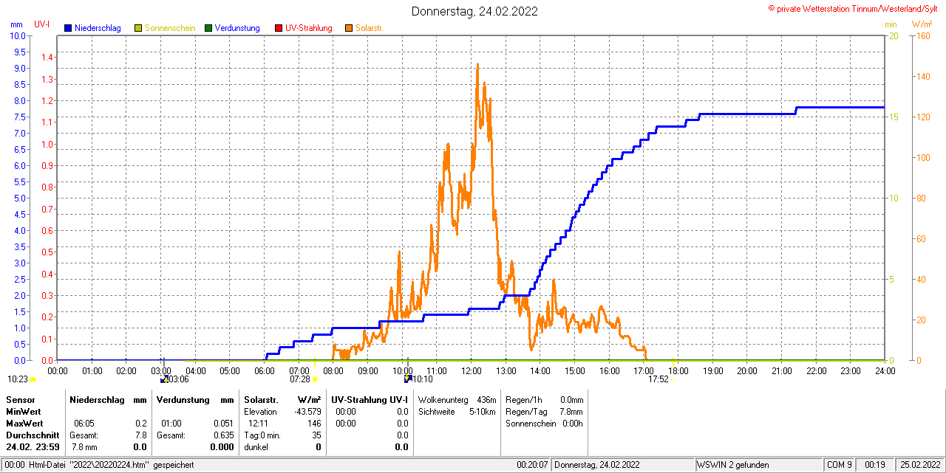
Task: Select the UV-Strahlung legend label
Action: tap(309, 28)
